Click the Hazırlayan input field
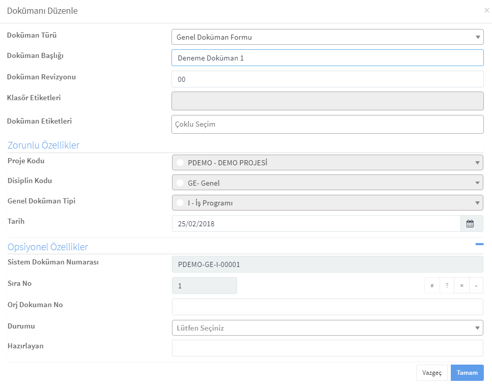The width and height of the screenshot is (492, 388). 327,348
